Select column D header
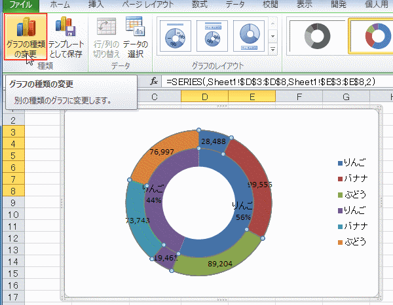Image resolution: width=393 pixels, height=305 pixels. (x=205, y=97)
